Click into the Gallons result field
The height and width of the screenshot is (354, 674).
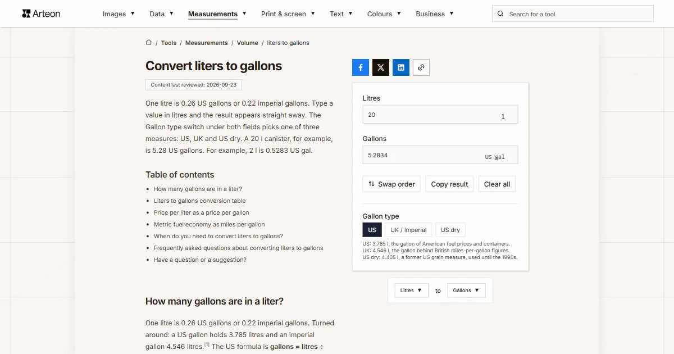point(440,155)
